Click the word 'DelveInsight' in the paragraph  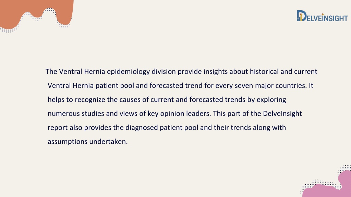282,114
